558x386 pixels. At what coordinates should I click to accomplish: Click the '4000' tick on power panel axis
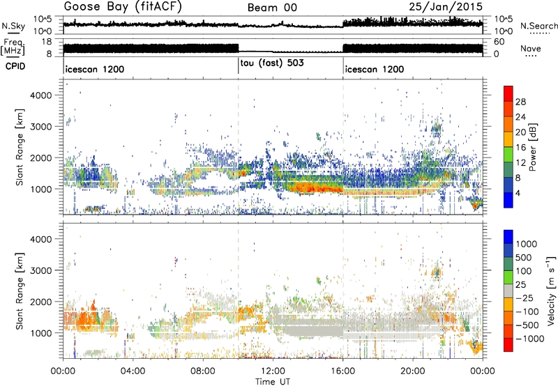pyautogui.click(x=40, y=95)
